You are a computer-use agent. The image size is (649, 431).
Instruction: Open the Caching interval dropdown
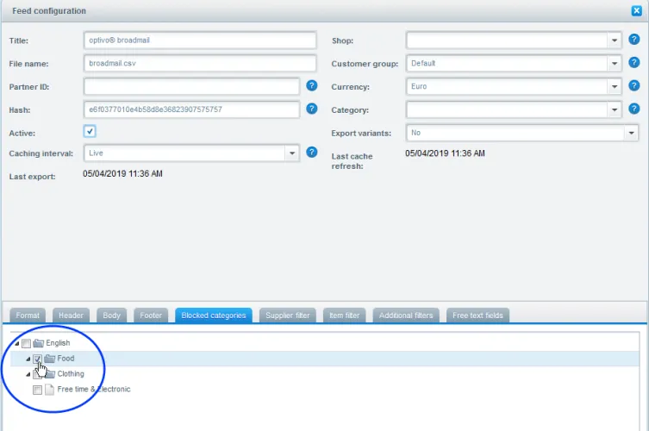pos(292,153)
